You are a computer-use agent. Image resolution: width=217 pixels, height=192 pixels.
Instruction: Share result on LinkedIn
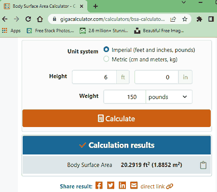pos(122,185)
